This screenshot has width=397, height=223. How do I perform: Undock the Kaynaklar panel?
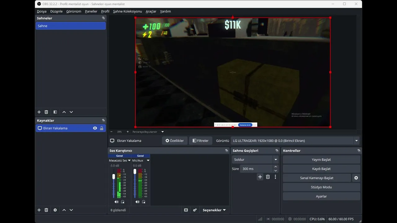click(103, 120)
